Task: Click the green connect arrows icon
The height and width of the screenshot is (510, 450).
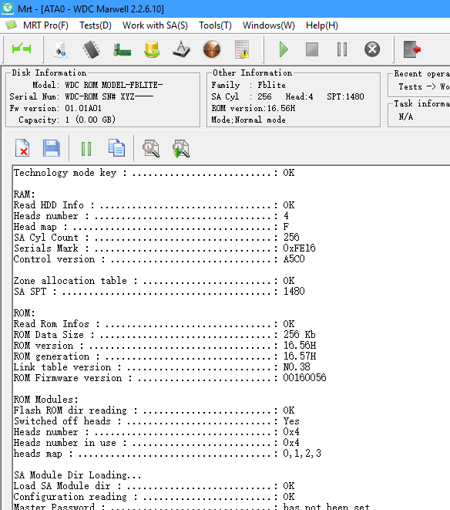Action: (22, 49)
